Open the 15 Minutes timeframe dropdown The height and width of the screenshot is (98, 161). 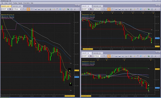click(x=20, y=9)
